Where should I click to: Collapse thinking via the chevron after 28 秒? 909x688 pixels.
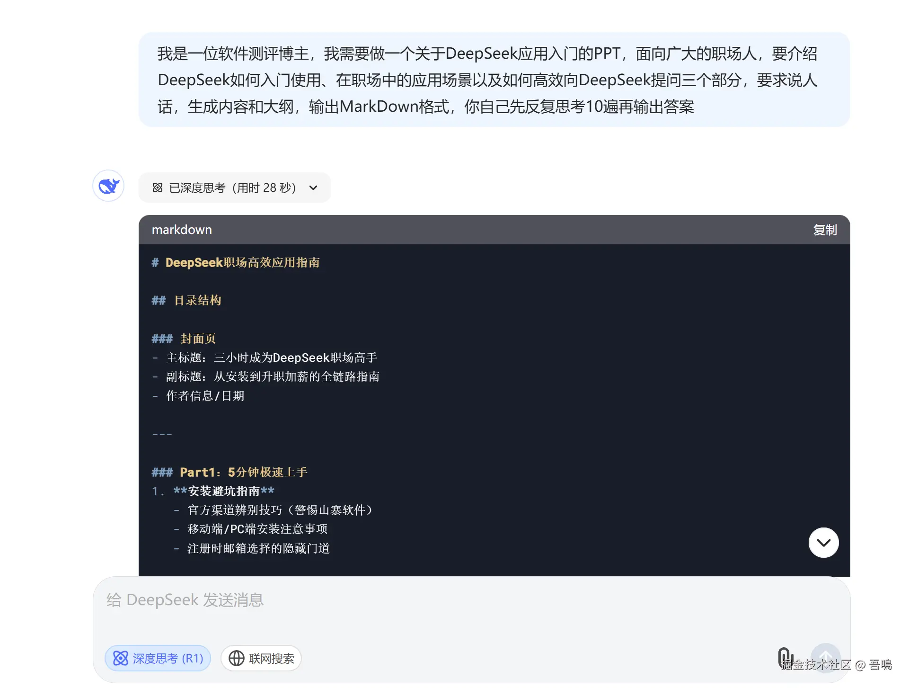[313, 188]
